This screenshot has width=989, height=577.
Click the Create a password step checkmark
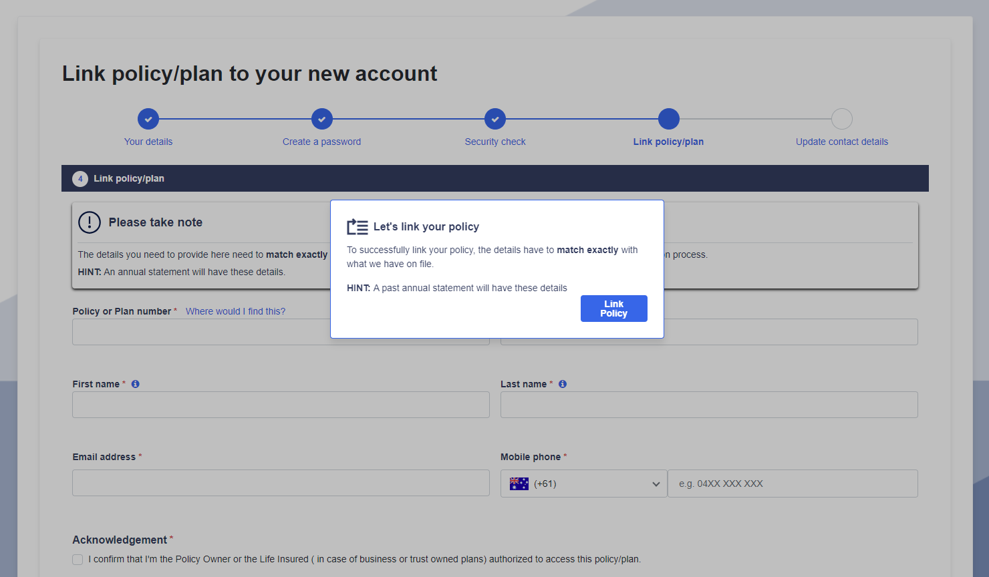pyautogui.click(x=321, y=119)
